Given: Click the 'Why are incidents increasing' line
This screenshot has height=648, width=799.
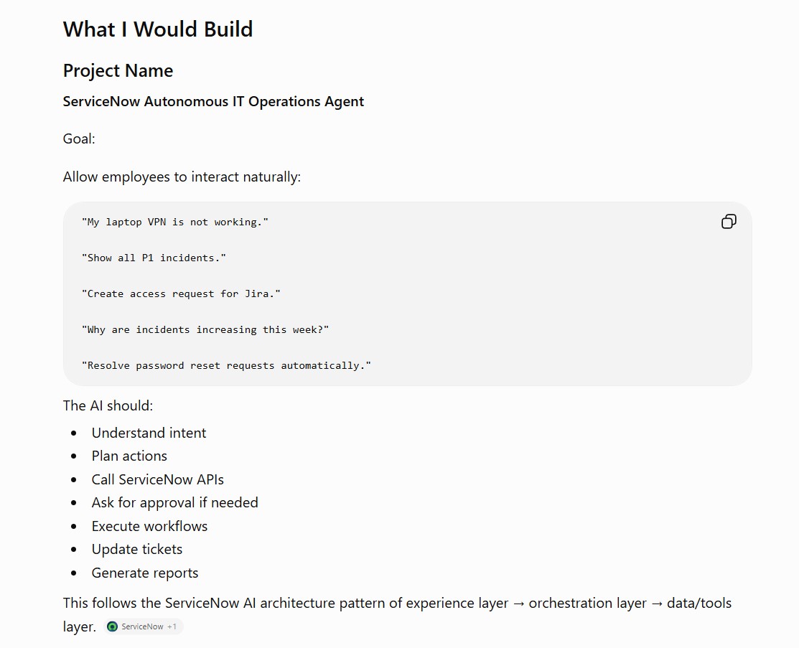Looking at the screenshot, I should point(205,329).
